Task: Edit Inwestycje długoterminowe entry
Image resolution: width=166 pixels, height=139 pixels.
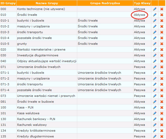Action: [155, 55]
